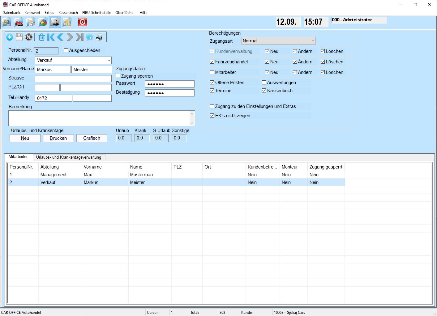Screen dimensions: 437x316
Task: Open the pie chart statistics module
Action: [x=43, y=22]
